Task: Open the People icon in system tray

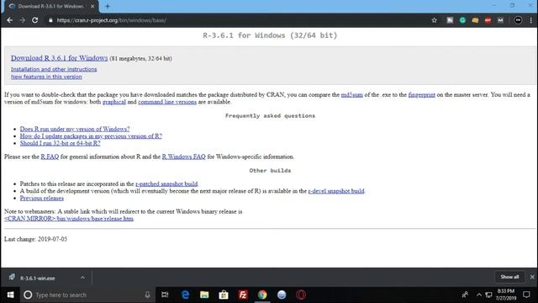Action: (465, 295)
